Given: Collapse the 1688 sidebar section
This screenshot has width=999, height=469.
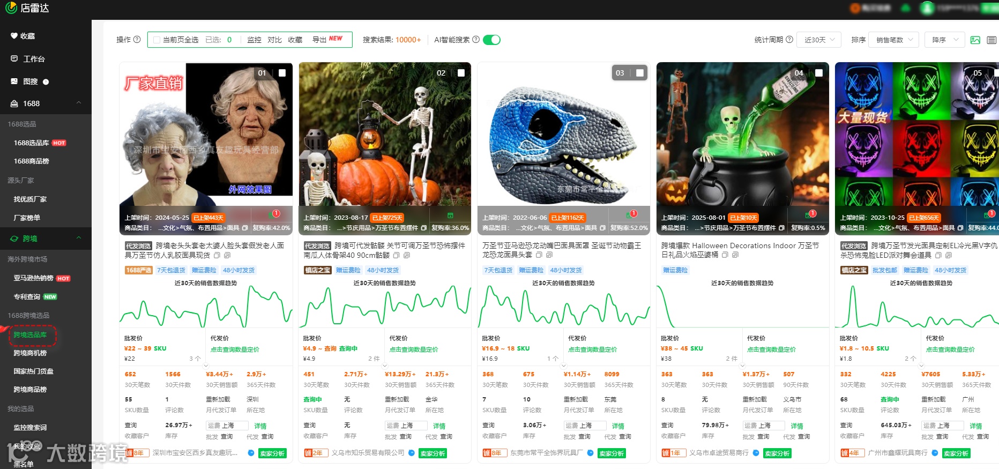Looking at the screenshot, I should (79, 103).
